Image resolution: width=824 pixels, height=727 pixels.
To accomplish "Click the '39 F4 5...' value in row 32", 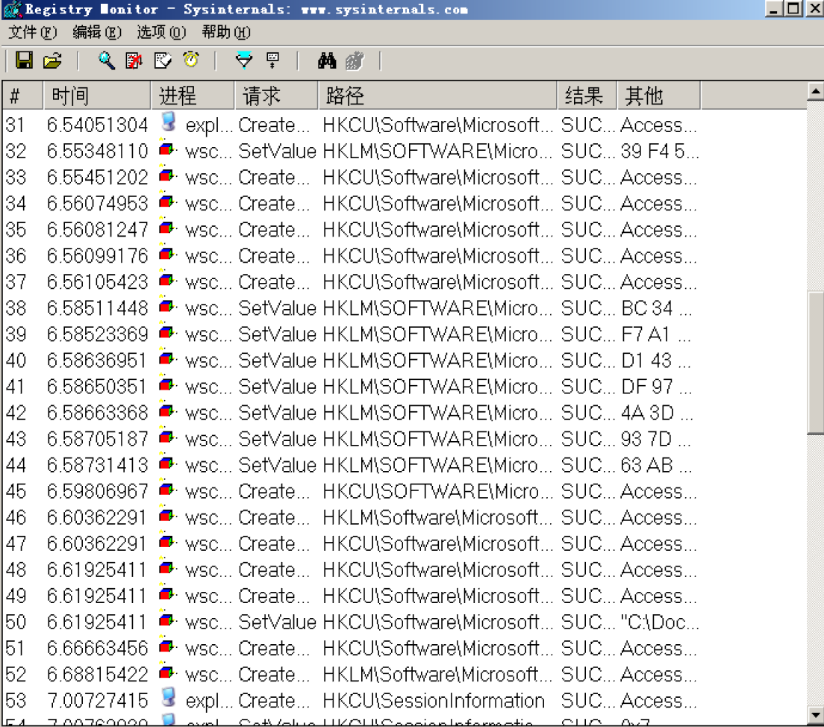I will (660, 152).
